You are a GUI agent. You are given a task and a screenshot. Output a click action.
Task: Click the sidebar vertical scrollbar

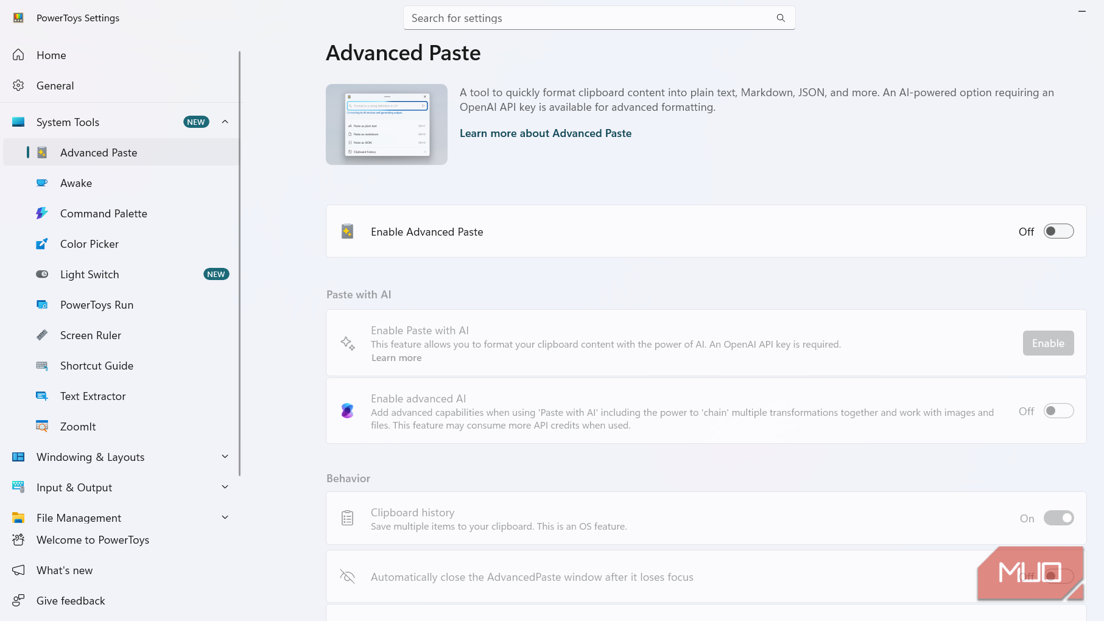coord(240,263)
